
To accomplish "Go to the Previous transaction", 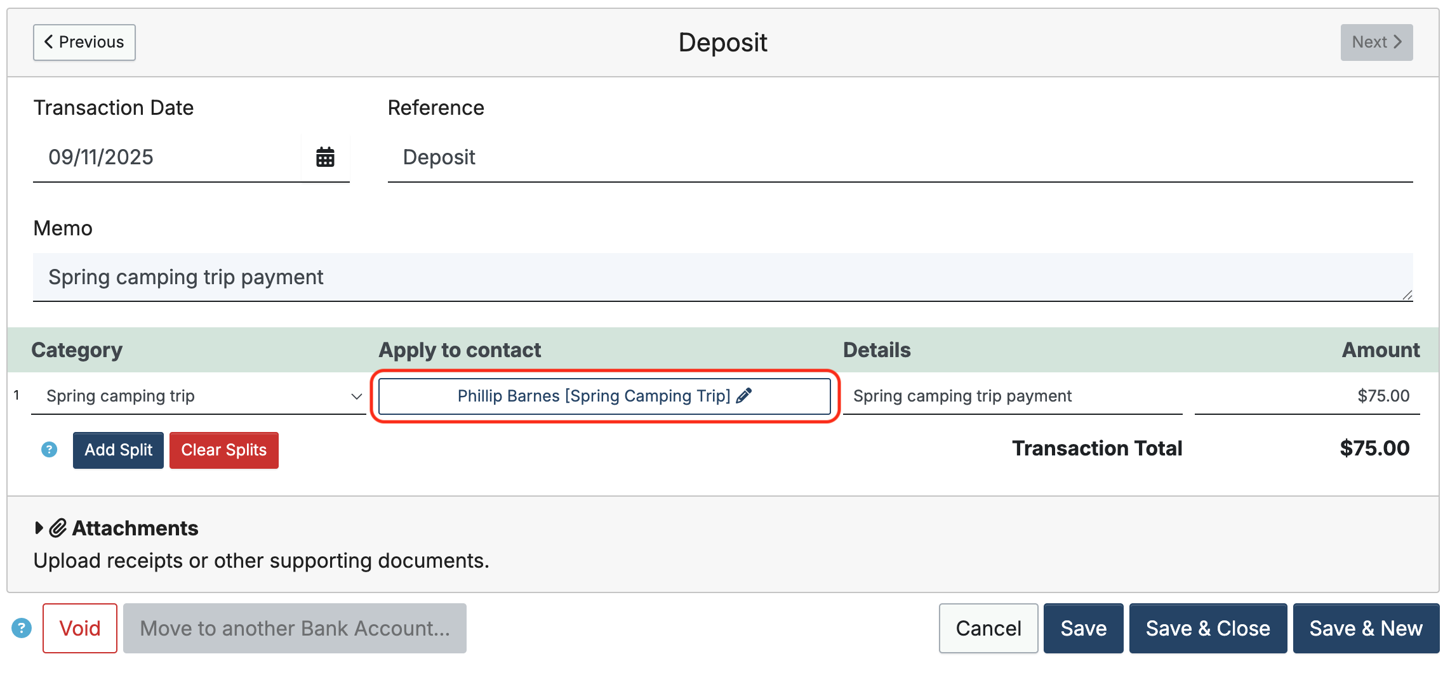I will 84,43.
